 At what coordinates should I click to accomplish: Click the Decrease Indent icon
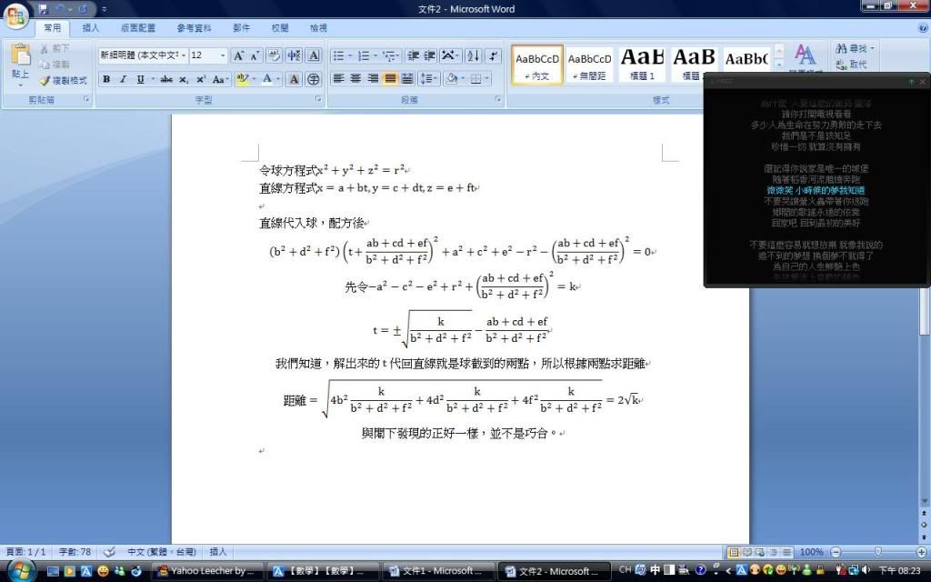click(414, 55)
